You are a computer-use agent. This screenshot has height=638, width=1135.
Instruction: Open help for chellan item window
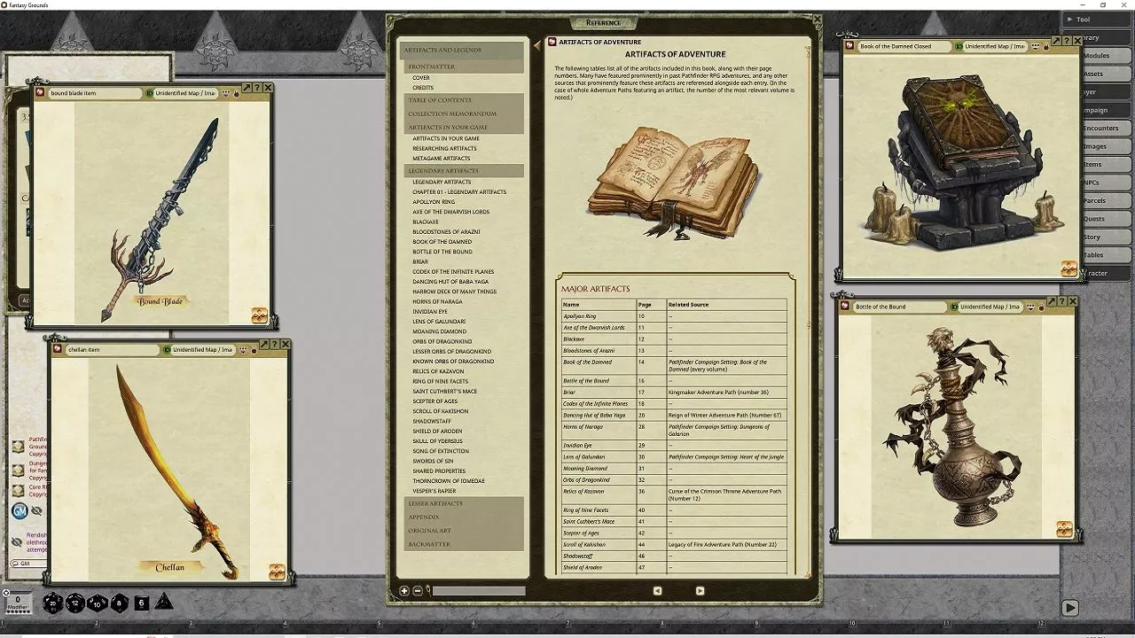(275, 345)
